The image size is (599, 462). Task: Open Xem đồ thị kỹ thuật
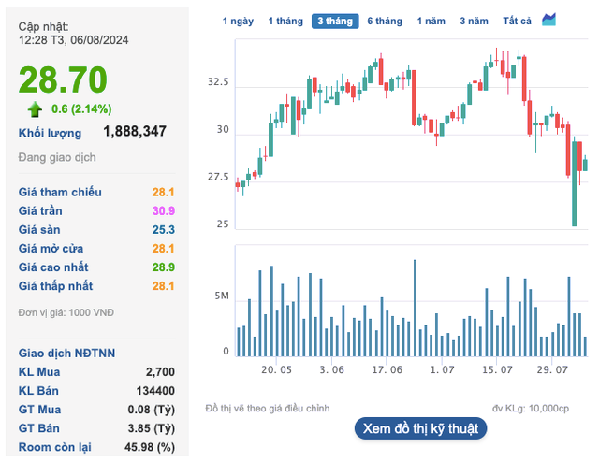[420, 428]
